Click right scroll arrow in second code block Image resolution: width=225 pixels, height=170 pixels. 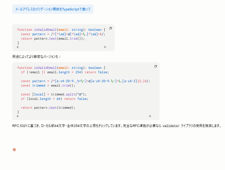(150, 116)
